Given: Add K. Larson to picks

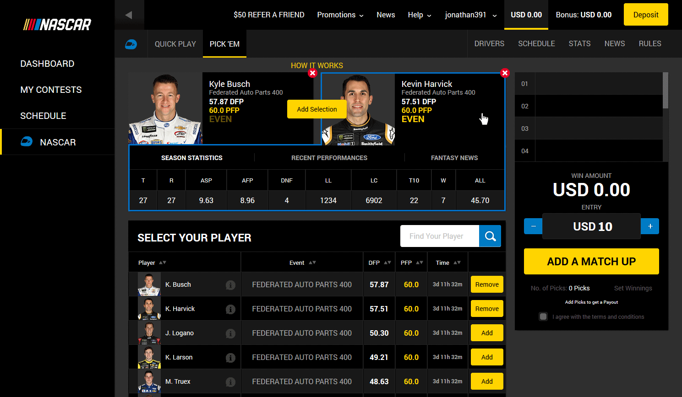Looking at the screenshot, I should 487,357.
